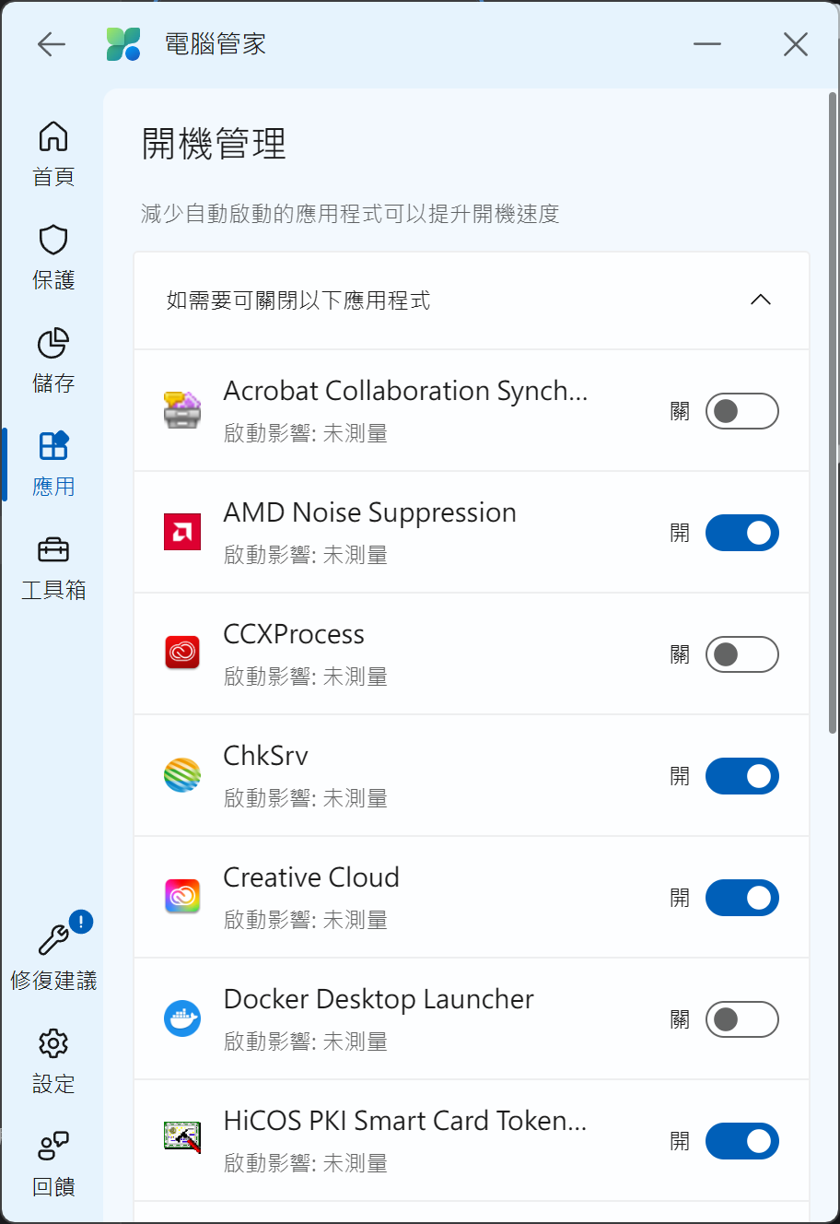Disable AMD Noise Suppression startup toggle

pyautogui.click(x=741, y=533)
